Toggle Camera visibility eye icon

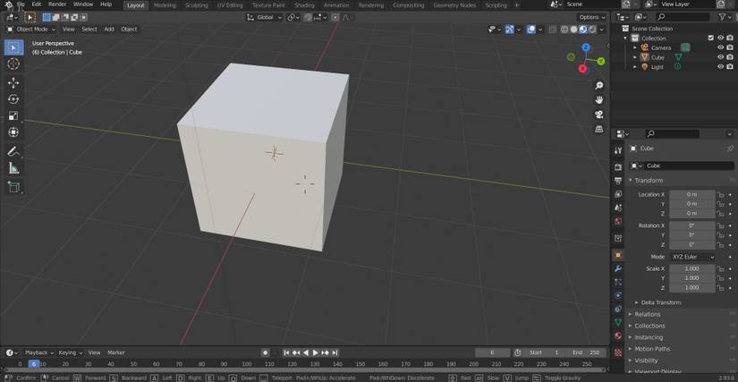pyautogui.click(x=720, y=47)
